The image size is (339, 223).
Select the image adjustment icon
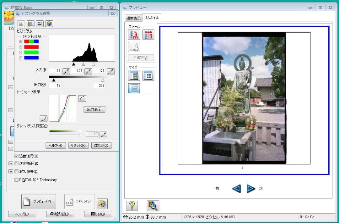tap(40, 23)
